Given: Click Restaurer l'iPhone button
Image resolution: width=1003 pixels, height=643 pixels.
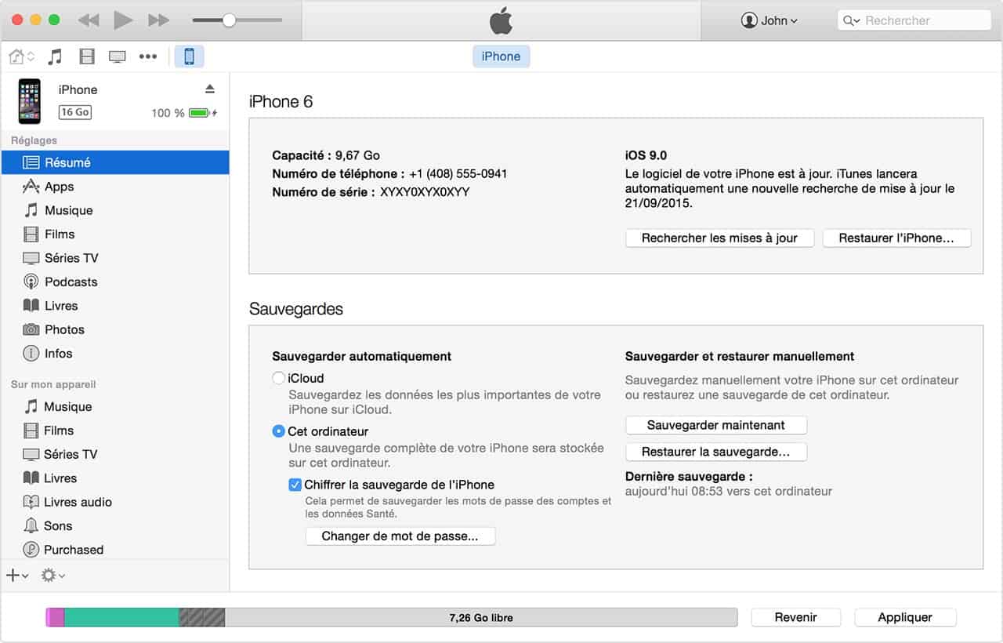Looking at the screenshot, I should pos(896,238).
